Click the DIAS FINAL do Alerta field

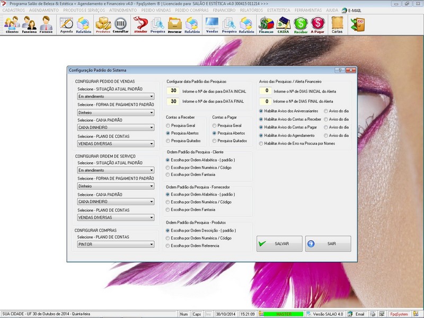pos(266,101)
